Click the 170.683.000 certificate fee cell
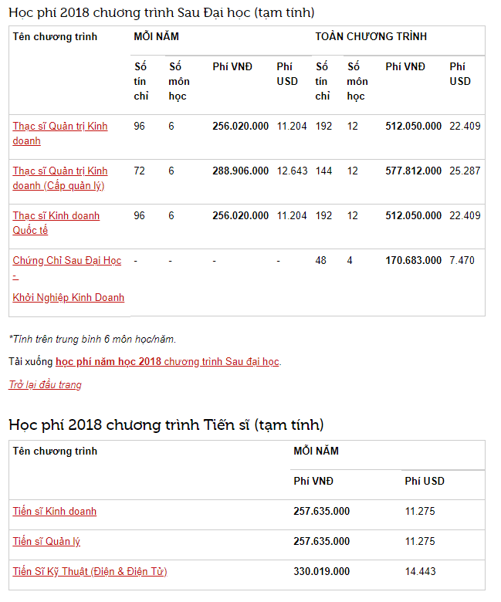The image size is (501, 602). (413, 261)
